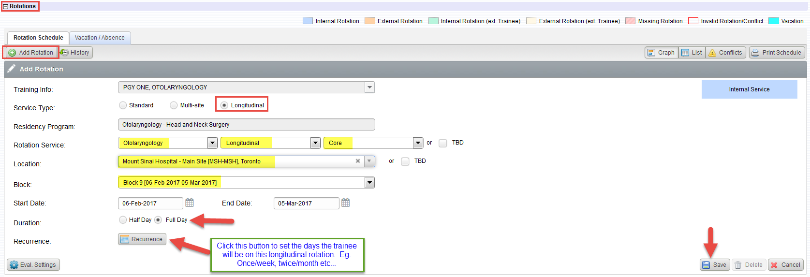810x277 pixels.
Task: Click the Internal Rotation legend color swatch
Action: click(x=308, y=21)
